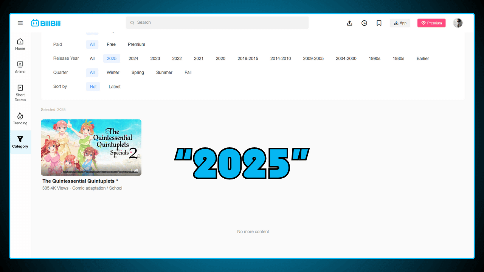The width and height of the screenshot is (484, 272).
Task: Select the 2019-2015 year range
Action: click(248, 59)
